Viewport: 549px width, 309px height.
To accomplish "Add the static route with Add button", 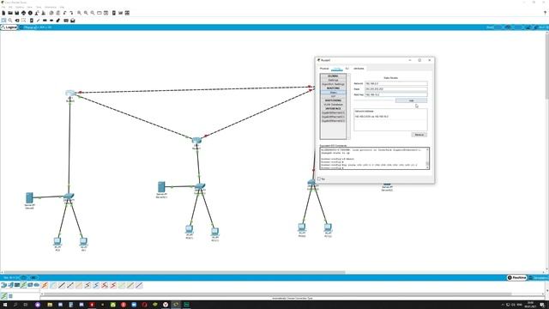I will pos(411,100).
